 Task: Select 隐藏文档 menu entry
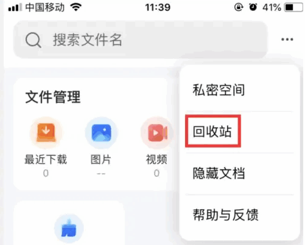click(219, 173)
